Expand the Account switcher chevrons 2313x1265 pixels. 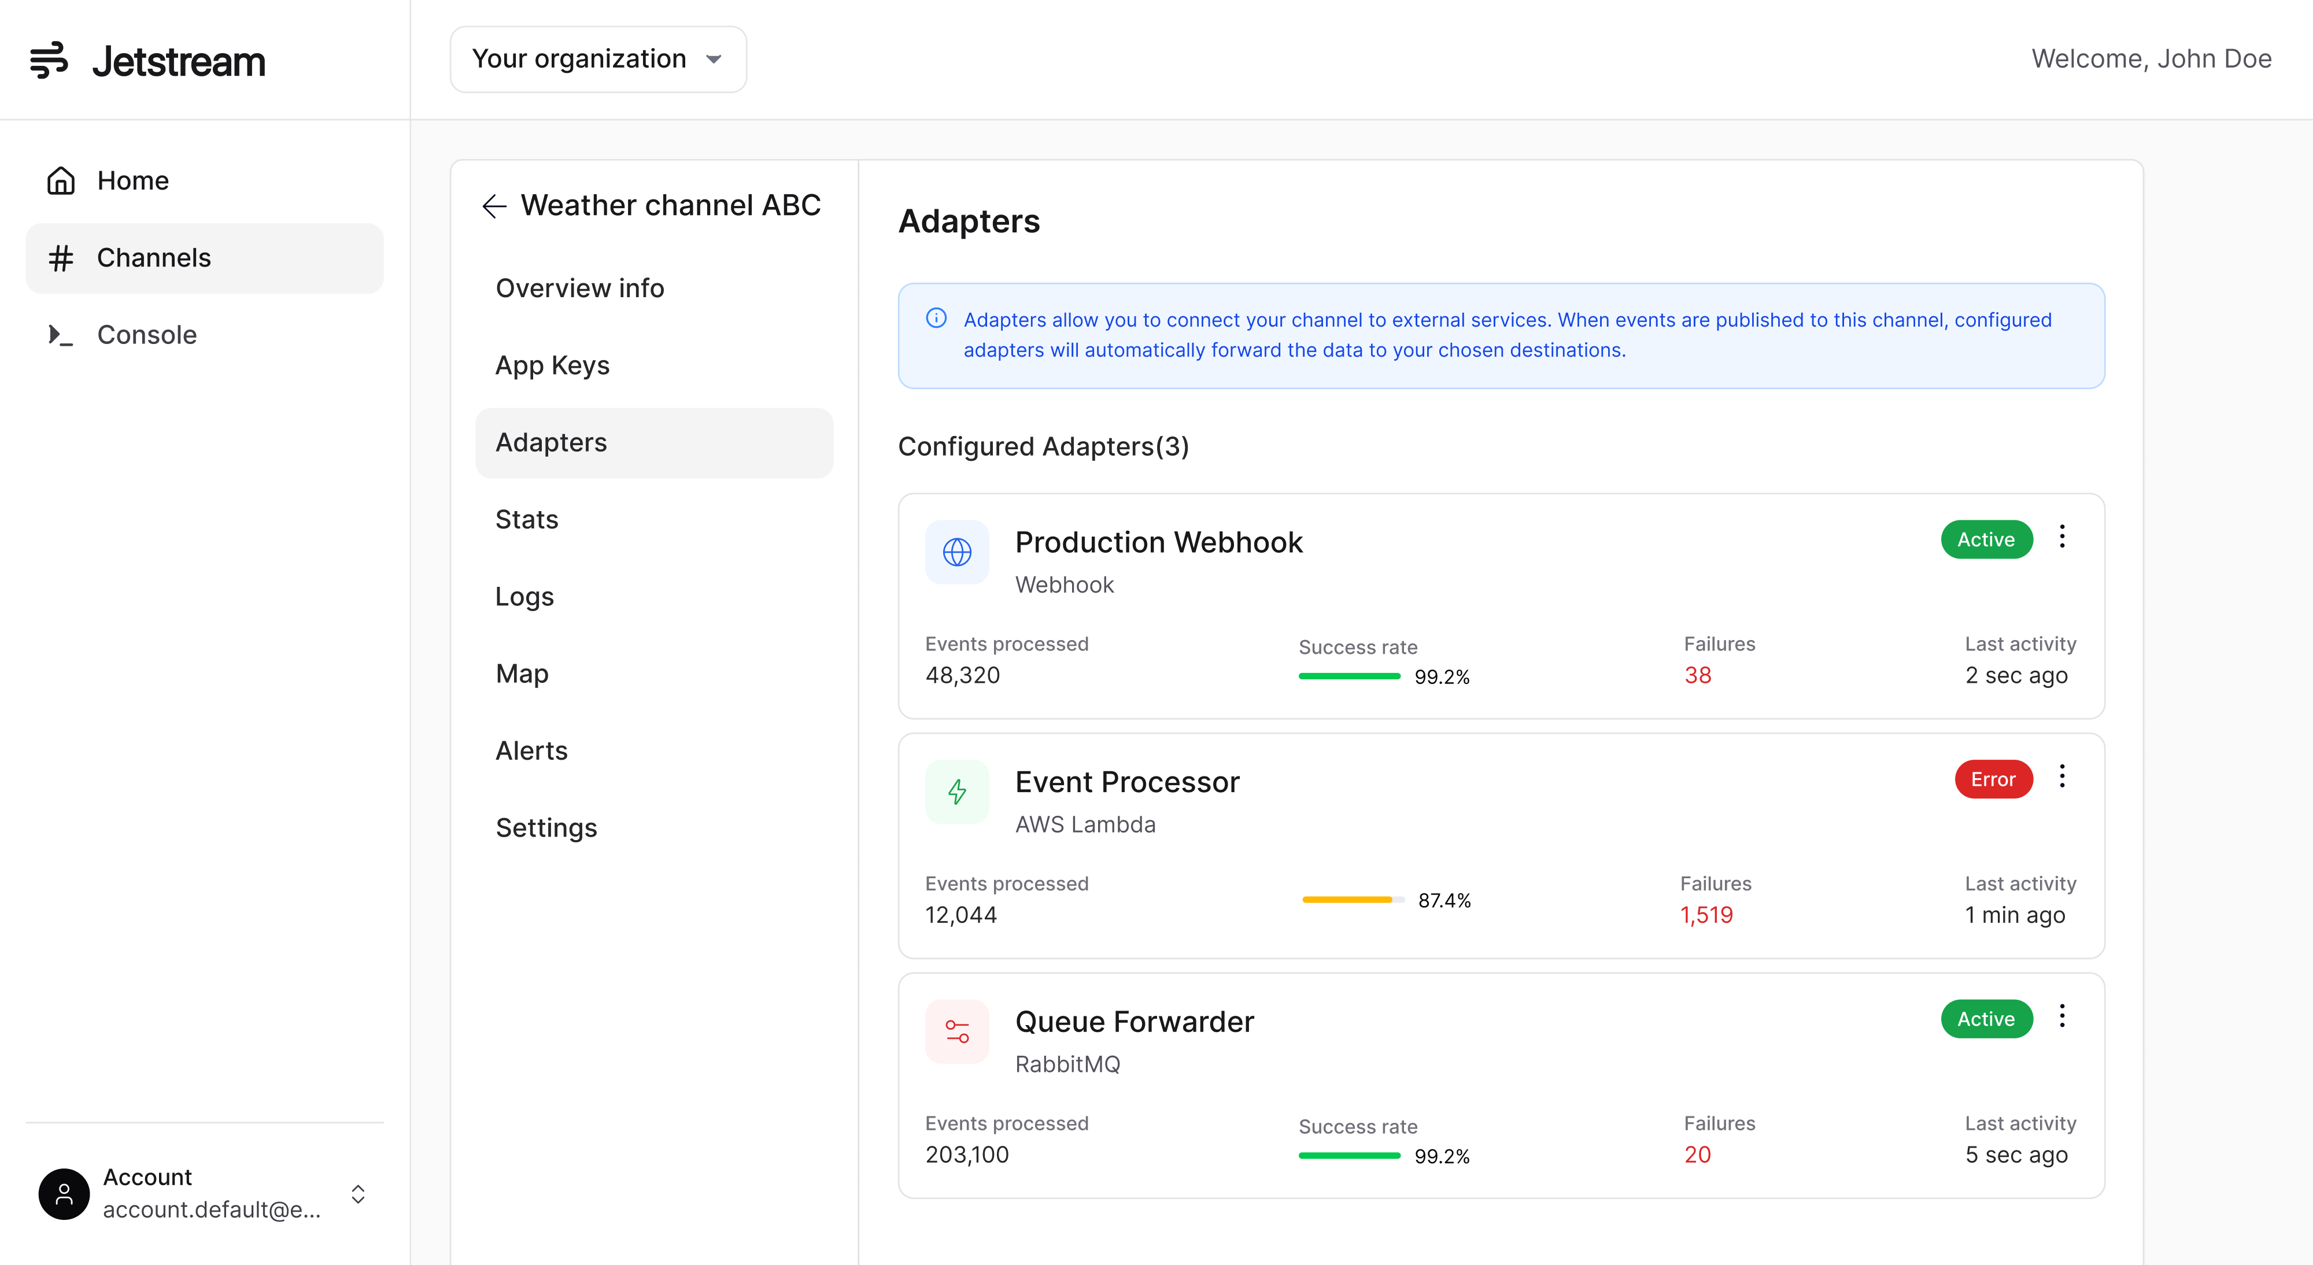[x=359, y=1193]
